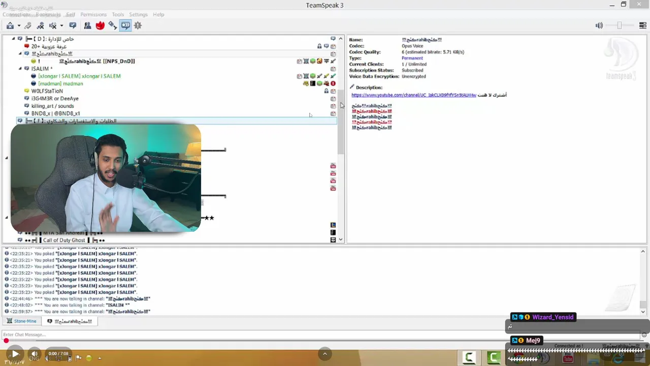Mute the video using player speaker button
The width and height of the screenshot is (650, 366).
tap(34, 354)
